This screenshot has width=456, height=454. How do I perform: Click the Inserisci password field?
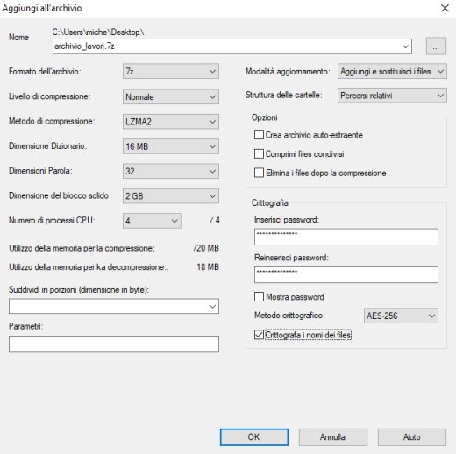(x=346, y=237)
